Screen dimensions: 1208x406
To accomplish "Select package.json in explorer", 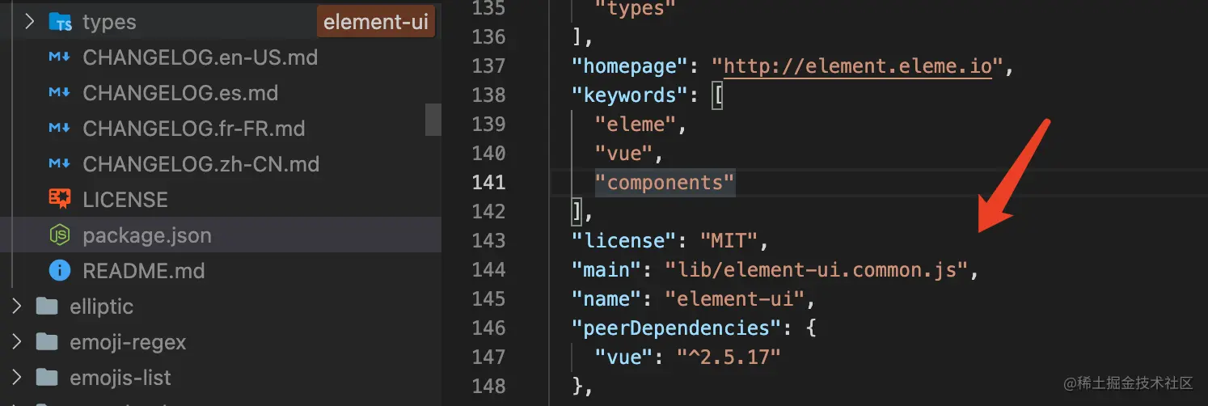I will (x=147, y=235).
